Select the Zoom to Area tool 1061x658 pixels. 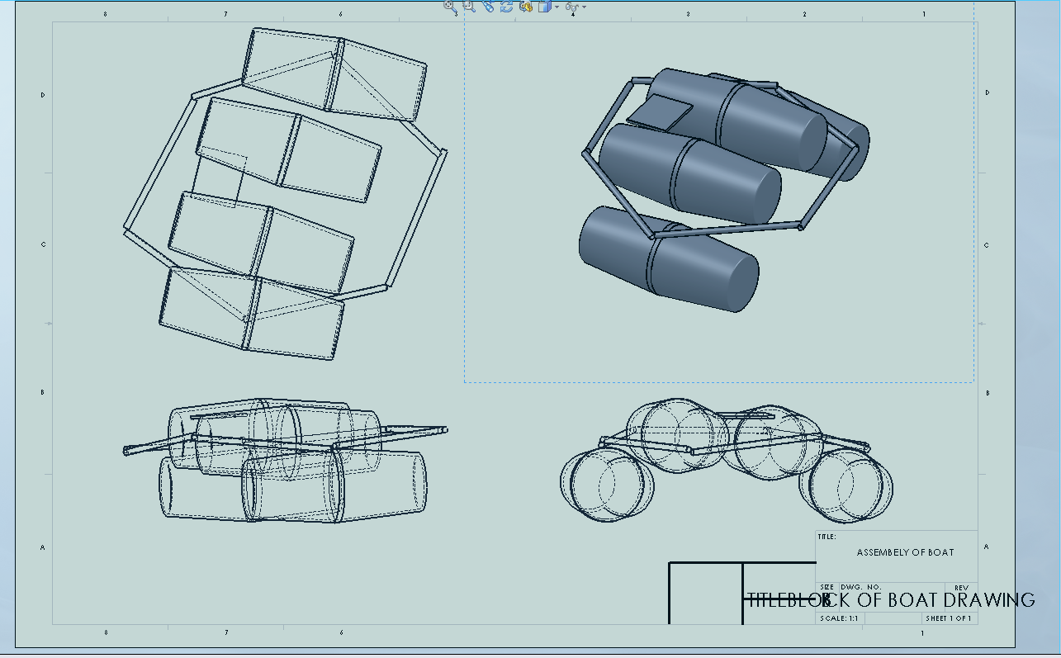(x=469, y=7)
